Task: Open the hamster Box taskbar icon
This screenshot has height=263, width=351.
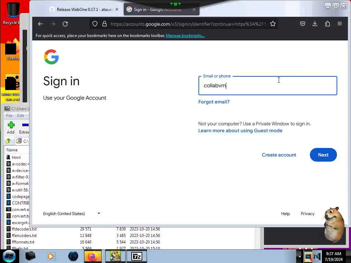Action: click(x=115, y=256)
